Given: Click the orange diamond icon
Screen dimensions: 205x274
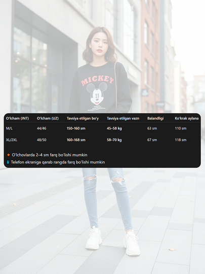Looking at the screenshot, I should (x=8, y=155).
